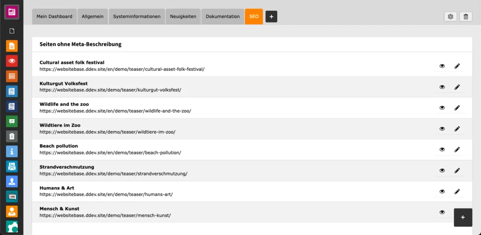View the Kulturgut Volksfest page via eye icon
The width and height of the screenshot is (481, 235).
(442, 87)
